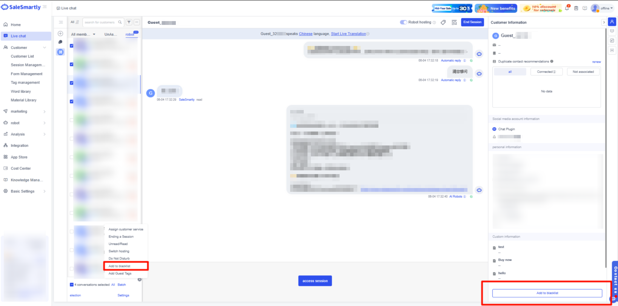Open the All members dropdown
The width and height of the screenshot is (618, 306).
[x=83, y=34]
